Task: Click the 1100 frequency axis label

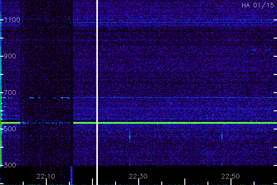Action: click(12, 20)
